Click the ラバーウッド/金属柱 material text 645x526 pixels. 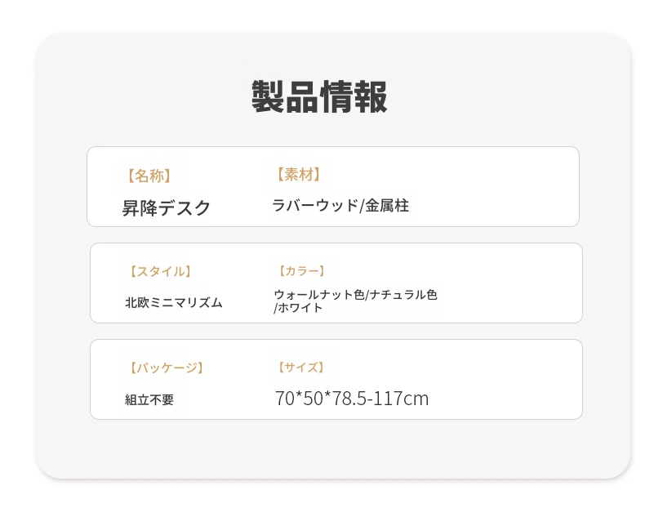point(340,205)
